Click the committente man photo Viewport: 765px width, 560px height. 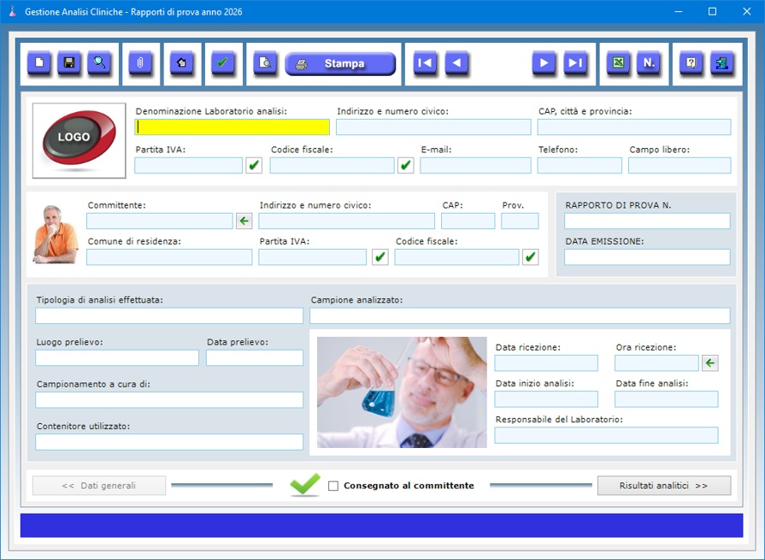point(55,234)
